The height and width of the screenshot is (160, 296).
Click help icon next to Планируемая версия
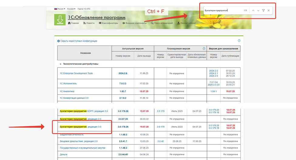point(204,48)
